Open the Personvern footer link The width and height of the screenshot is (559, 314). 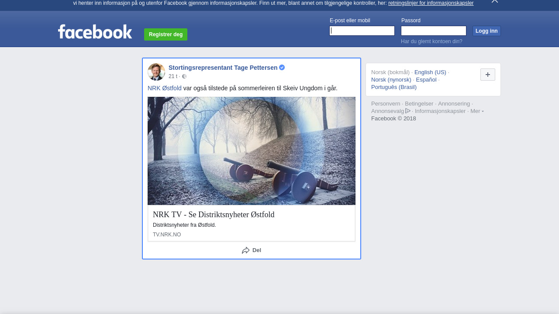(386, 104)
